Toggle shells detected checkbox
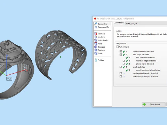 pyautogui.click(x=121, y=67)
